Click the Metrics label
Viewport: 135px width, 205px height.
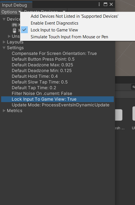point(15,111)
